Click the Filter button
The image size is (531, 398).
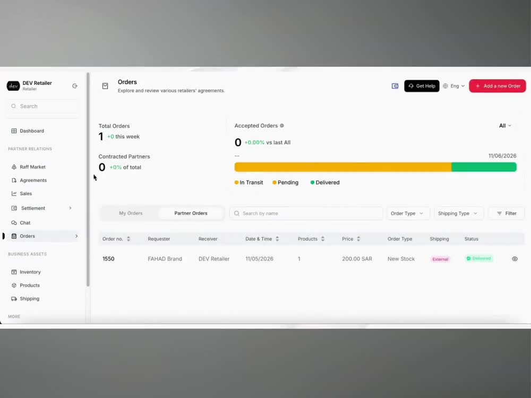[507, 213]
